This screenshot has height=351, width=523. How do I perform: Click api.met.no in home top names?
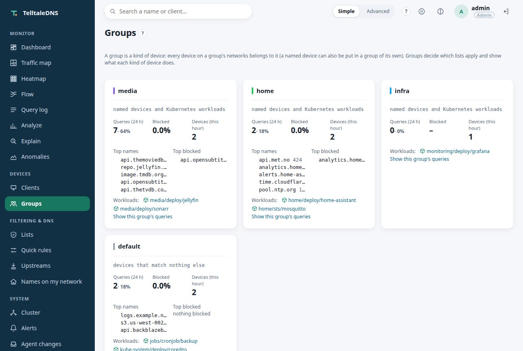click(274, 160)
